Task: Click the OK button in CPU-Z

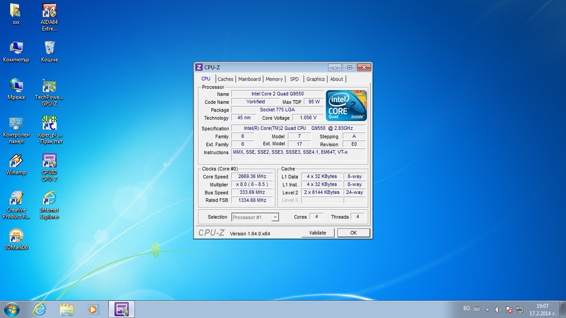Action: [x=353, y=233]
